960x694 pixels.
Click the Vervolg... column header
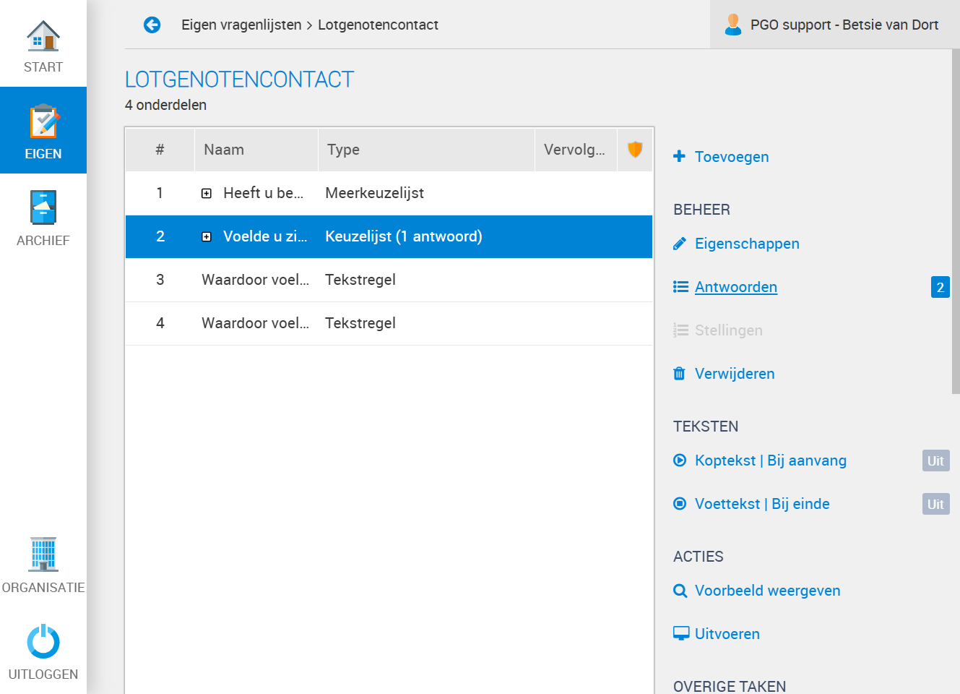[x=576, y=150]
